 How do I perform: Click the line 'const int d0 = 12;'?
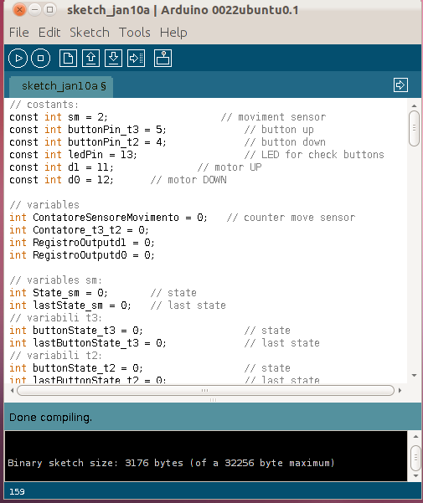(61, 180)
